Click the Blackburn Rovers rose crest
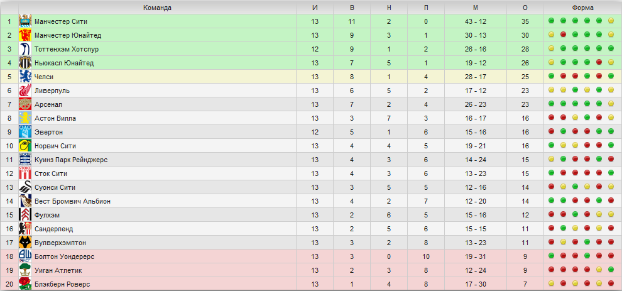 (25, 284)
